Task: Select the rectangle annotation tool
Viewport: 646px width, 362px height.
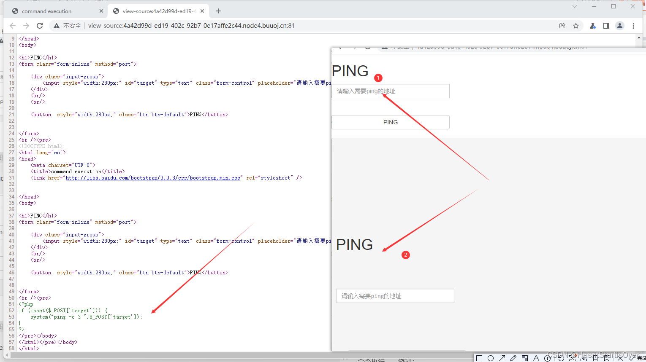Action: [479, 358]
